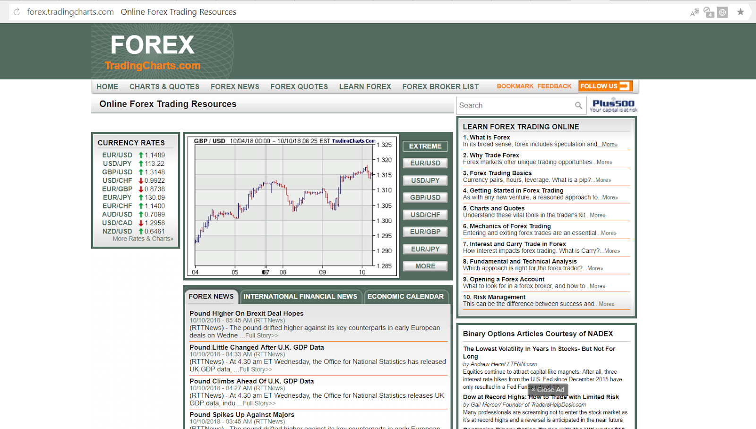Open the More Rates & Charts link
Image resolution: width=756 pixels, height=429 pixels.
(143, 239)
